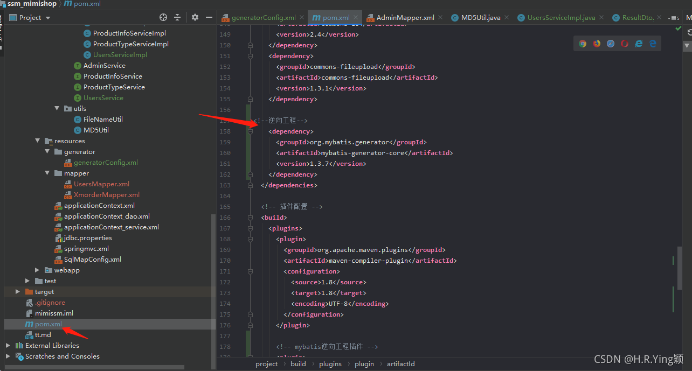The image size is (692, 371).
Task: Expand External Libraries node
Action: click(x=8, y=345)
